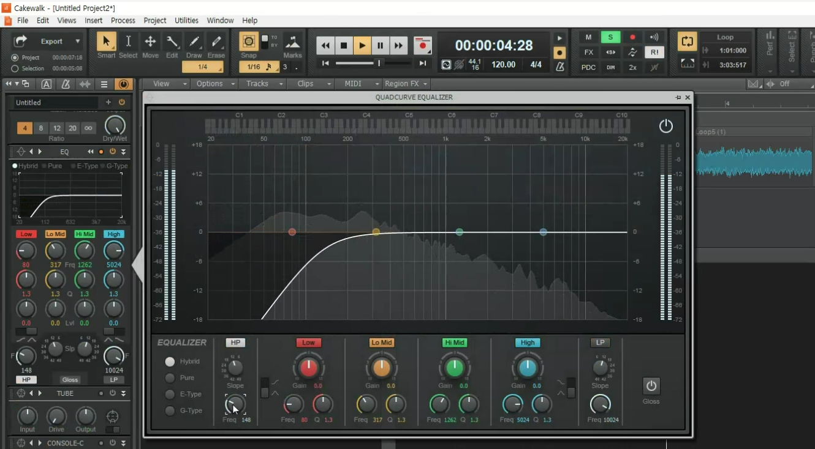Click the transport Record button
The height and width of the screenshot is (449, 815).
click(x=422, y=45)
